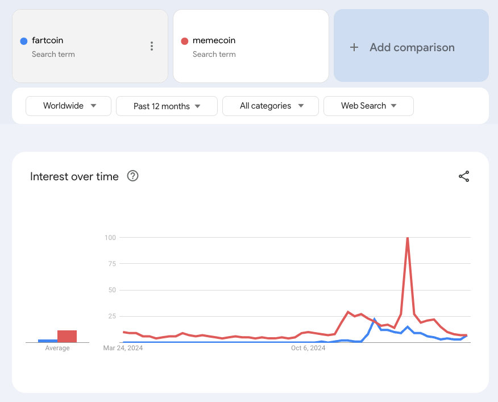The image size is (498, 402).
Task: Click the plus icon in Add comparison
Action: [x=354, y=47]
